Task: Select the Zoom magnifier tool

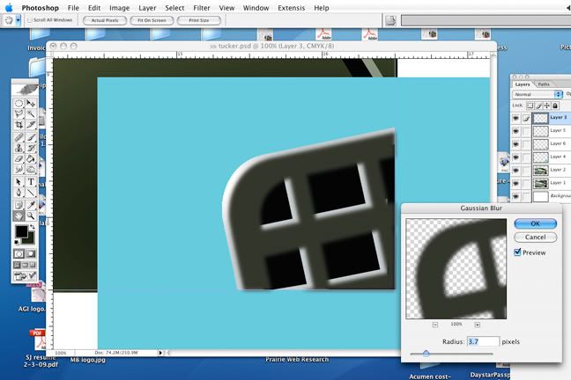Action: click(31, 216)
